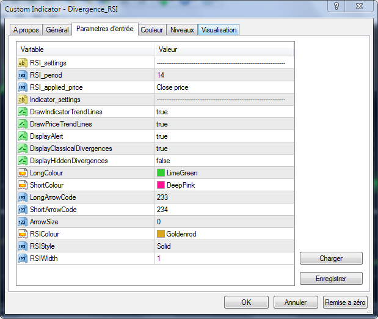Image resolution: width=378 pixels, height=319 pixels.
Task: Open the Niveaux tab
Action: point(182,29)
